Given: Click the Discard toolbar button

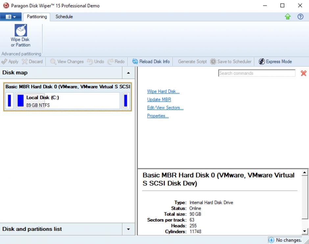Looking at the screenshot, I should pyautogui.click(x=32, y=62).
